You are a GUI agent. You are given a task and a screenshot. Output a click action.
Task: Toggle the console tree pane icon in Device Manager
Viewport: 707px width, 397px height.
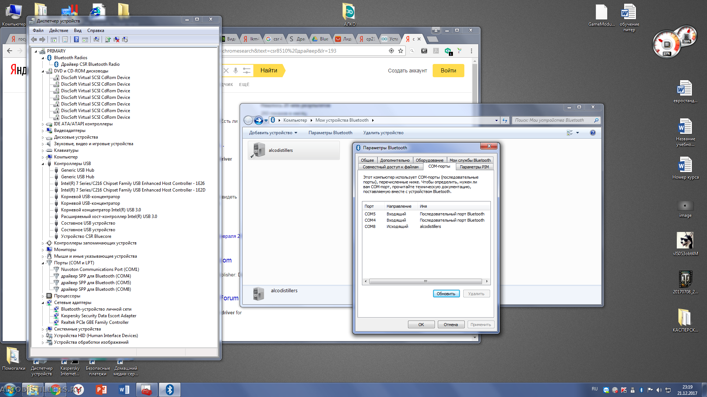pyautogui.click(x=54, y=40)
